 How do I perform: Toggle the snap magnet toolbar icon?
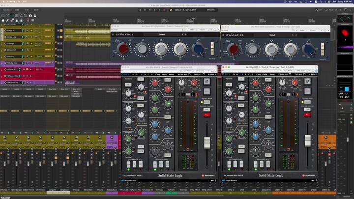tap(30, 16)
